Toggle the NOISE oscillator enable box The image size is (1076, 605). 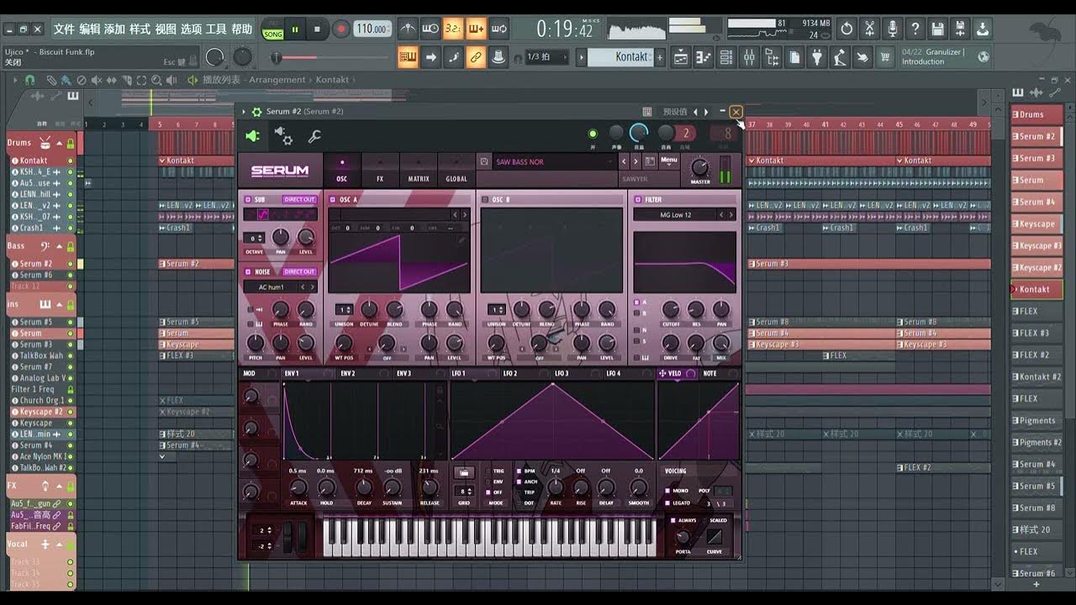[x=248, y=271]
